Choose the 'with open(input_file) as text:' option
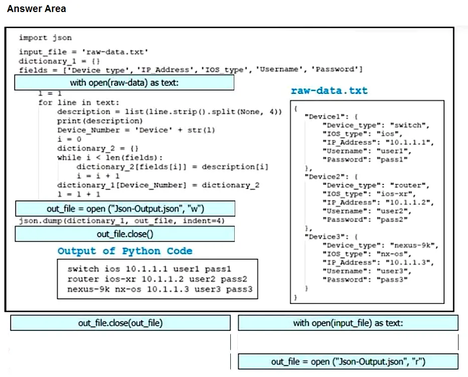Viewport: 468px width, 377px height. (348, 323)
